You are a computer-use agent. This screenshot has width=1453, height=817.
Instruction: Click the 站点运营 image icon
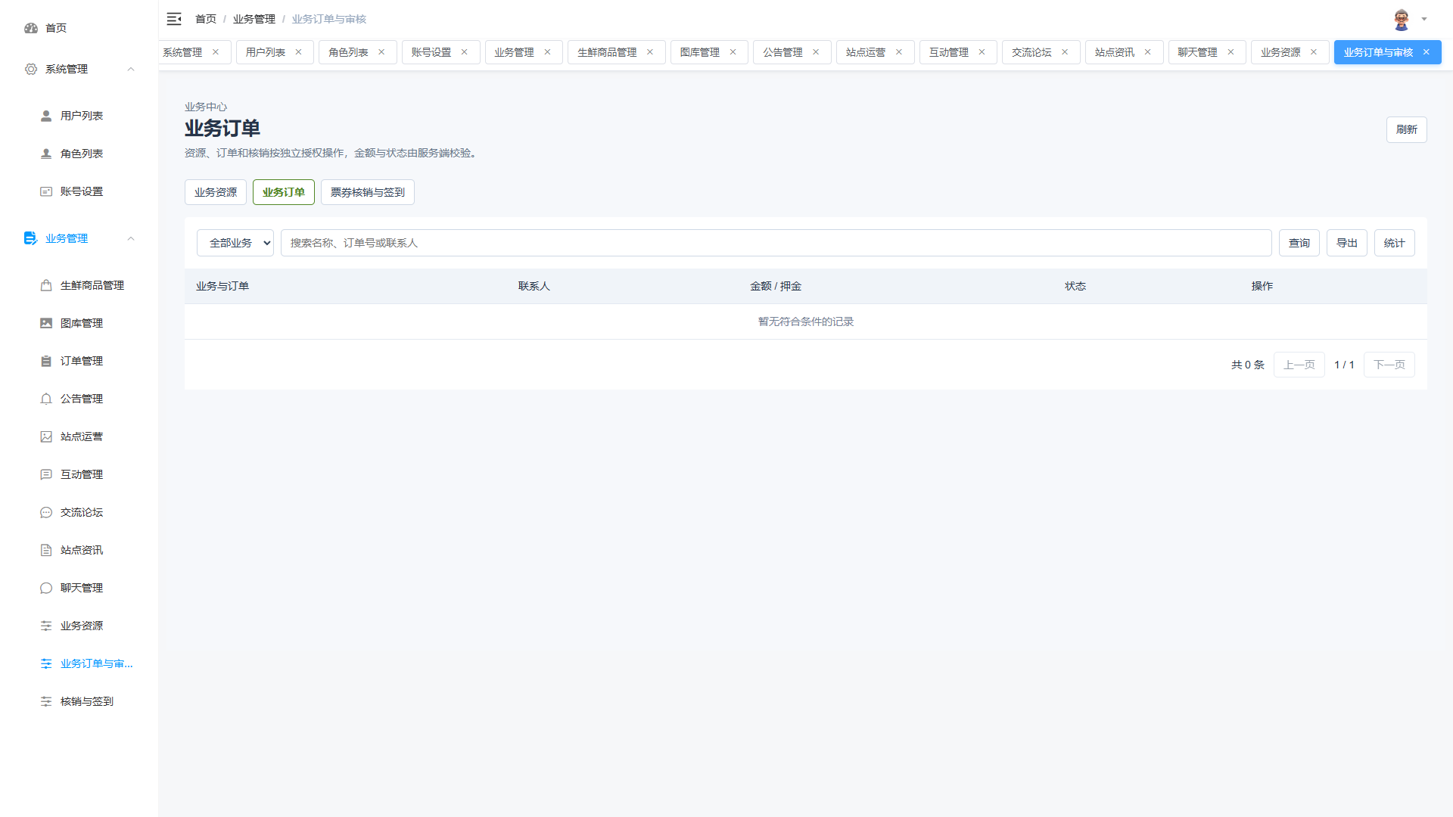click(x=46, y=436)
